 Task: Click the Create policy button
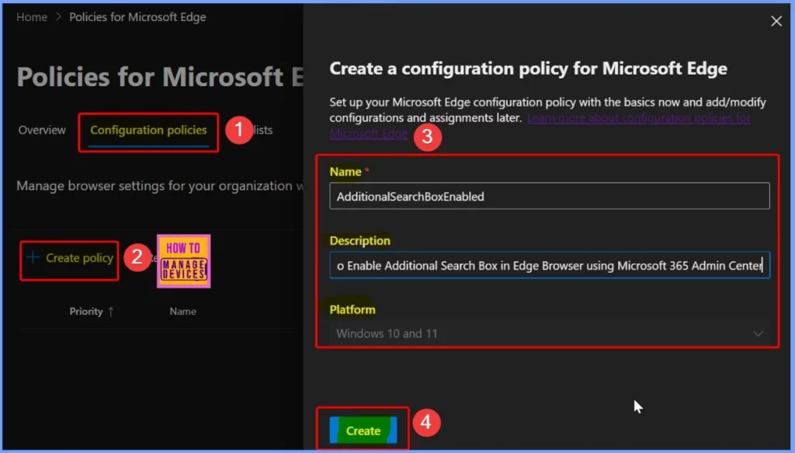point(69,258)
